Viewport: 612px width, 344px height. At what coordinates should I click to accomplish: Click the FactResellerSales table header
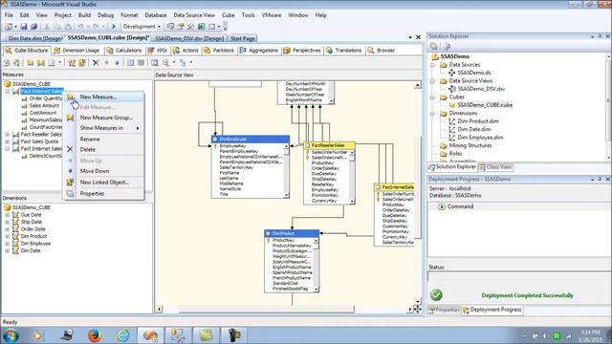click(x=329, y=145)
